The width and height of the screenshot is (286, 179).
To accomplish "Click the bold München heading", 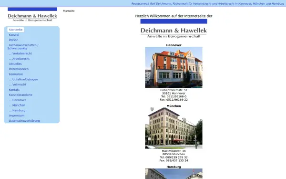I will coord(174,106).
